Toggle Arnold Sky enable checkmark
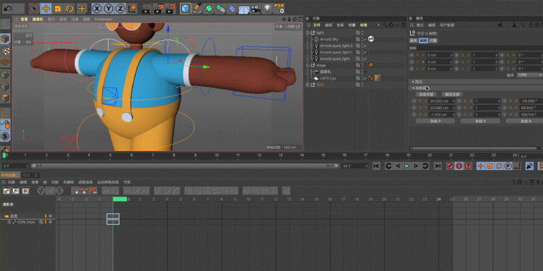Image resolution: width=543 pixels, height=271 pixels. 364,39
